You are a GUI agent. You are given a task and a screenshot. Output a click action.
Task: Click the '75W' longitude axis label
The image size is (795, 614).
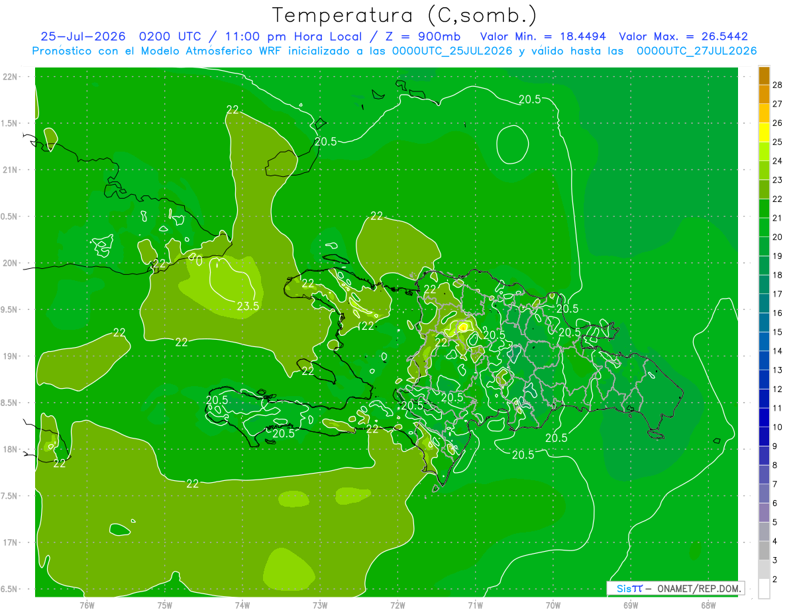[165, 605]
